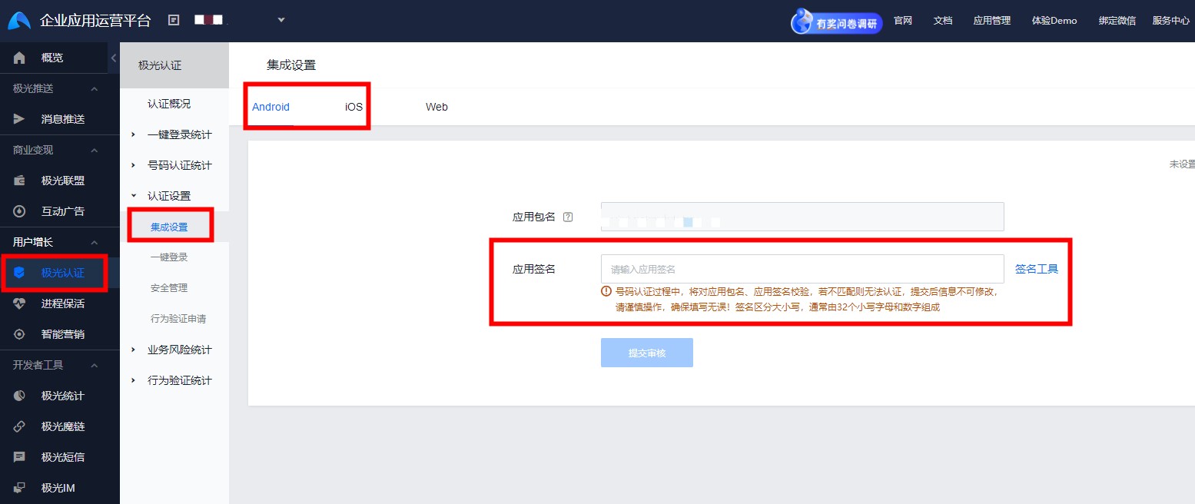
Task: Open the 签名工具 link
Action: [1036, 269]
